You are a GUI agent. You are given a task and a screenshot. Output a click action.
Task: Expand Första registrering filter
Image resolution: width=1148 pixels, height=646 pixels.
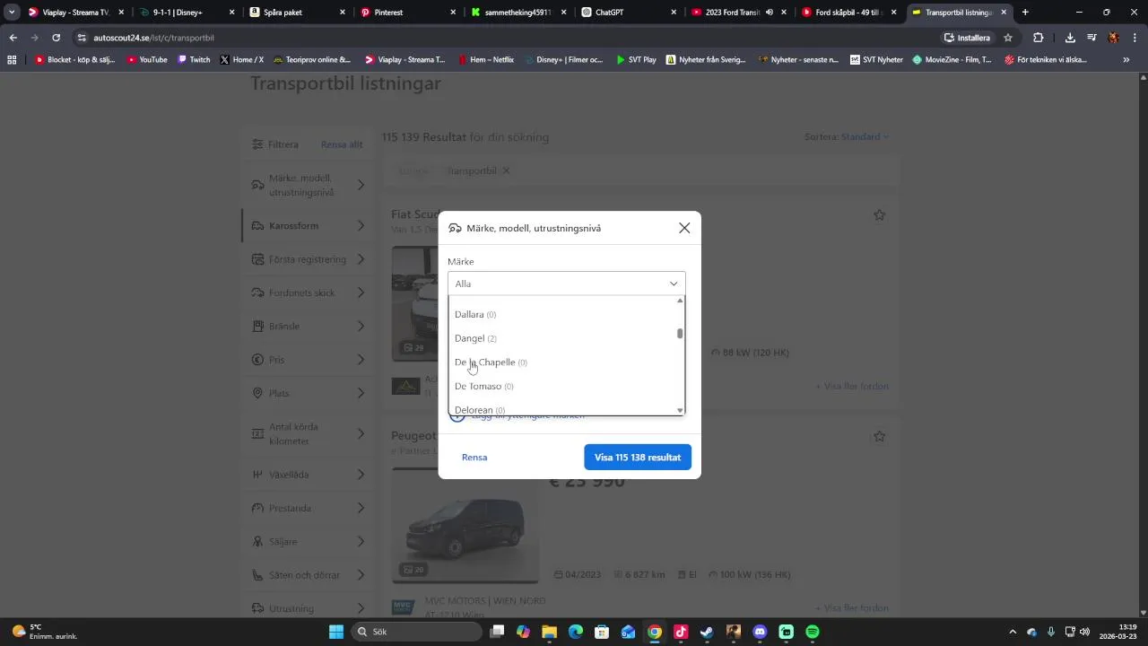308,259
